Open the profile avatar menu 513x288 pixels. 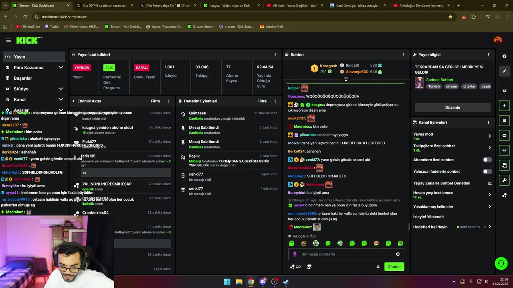[x=498, y=40]
